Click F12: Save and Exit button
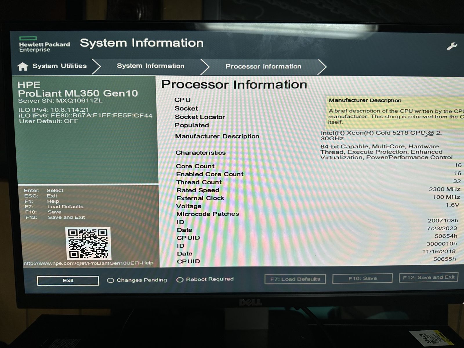Image resolution: width=464 pixels, height=348 pixels. [x=428, y=277]
